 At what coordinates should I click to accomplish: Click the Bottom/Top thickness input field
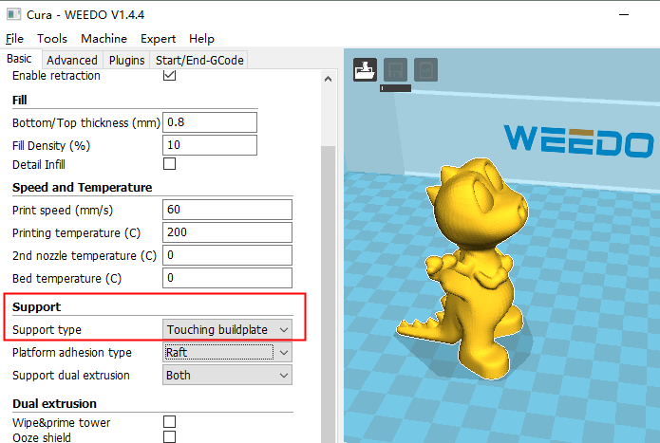(x=210, y=122)
